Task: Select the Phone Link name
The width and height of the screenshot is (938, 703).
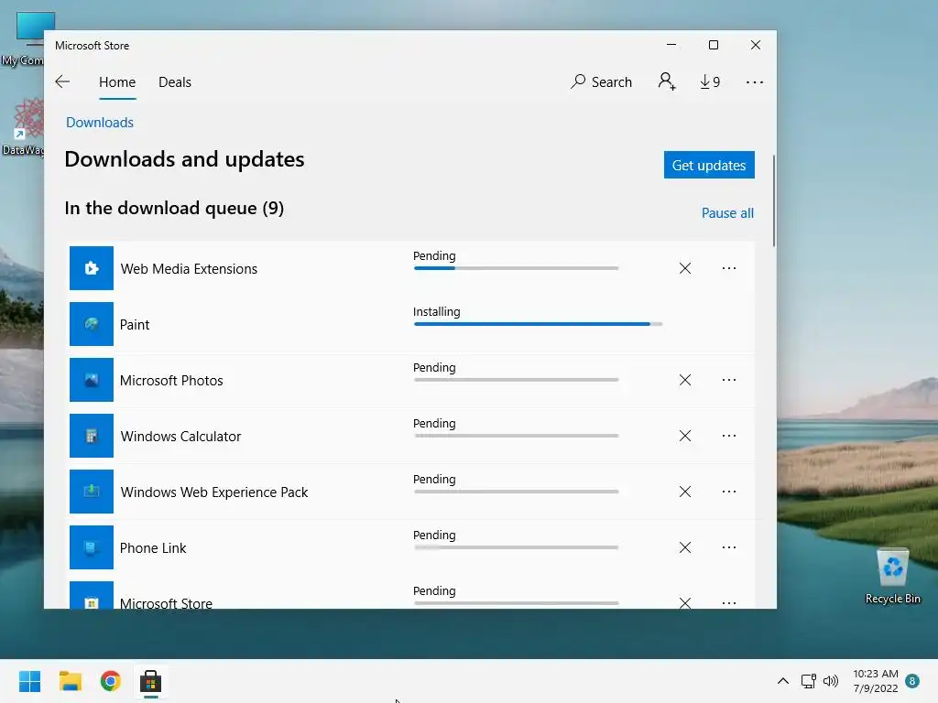Action: 153,548
